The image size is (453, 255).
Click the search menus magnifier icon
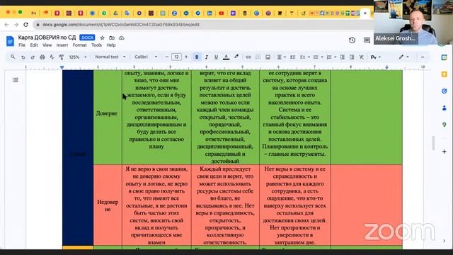[x=13, y=57]
